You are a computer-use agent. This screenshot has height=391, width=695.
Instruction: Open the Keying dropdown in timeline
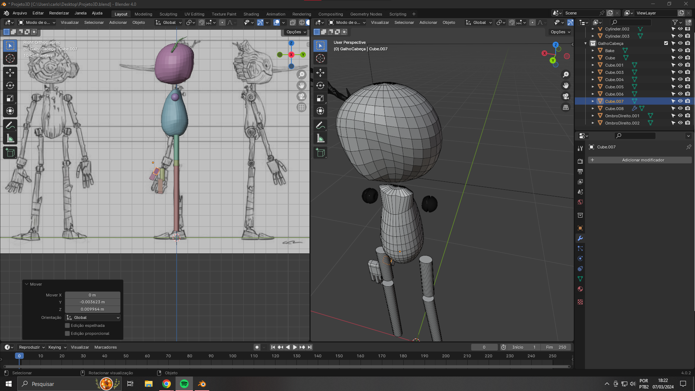(57, 347)
